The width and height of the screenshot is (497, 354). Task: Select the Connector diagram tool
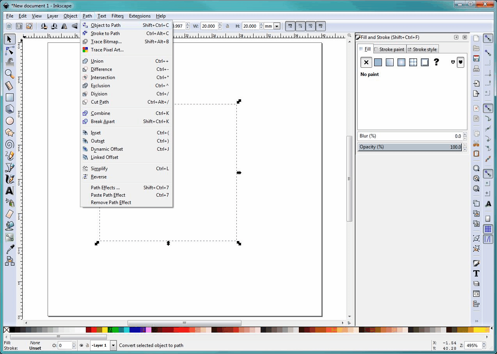click(10, 261)
